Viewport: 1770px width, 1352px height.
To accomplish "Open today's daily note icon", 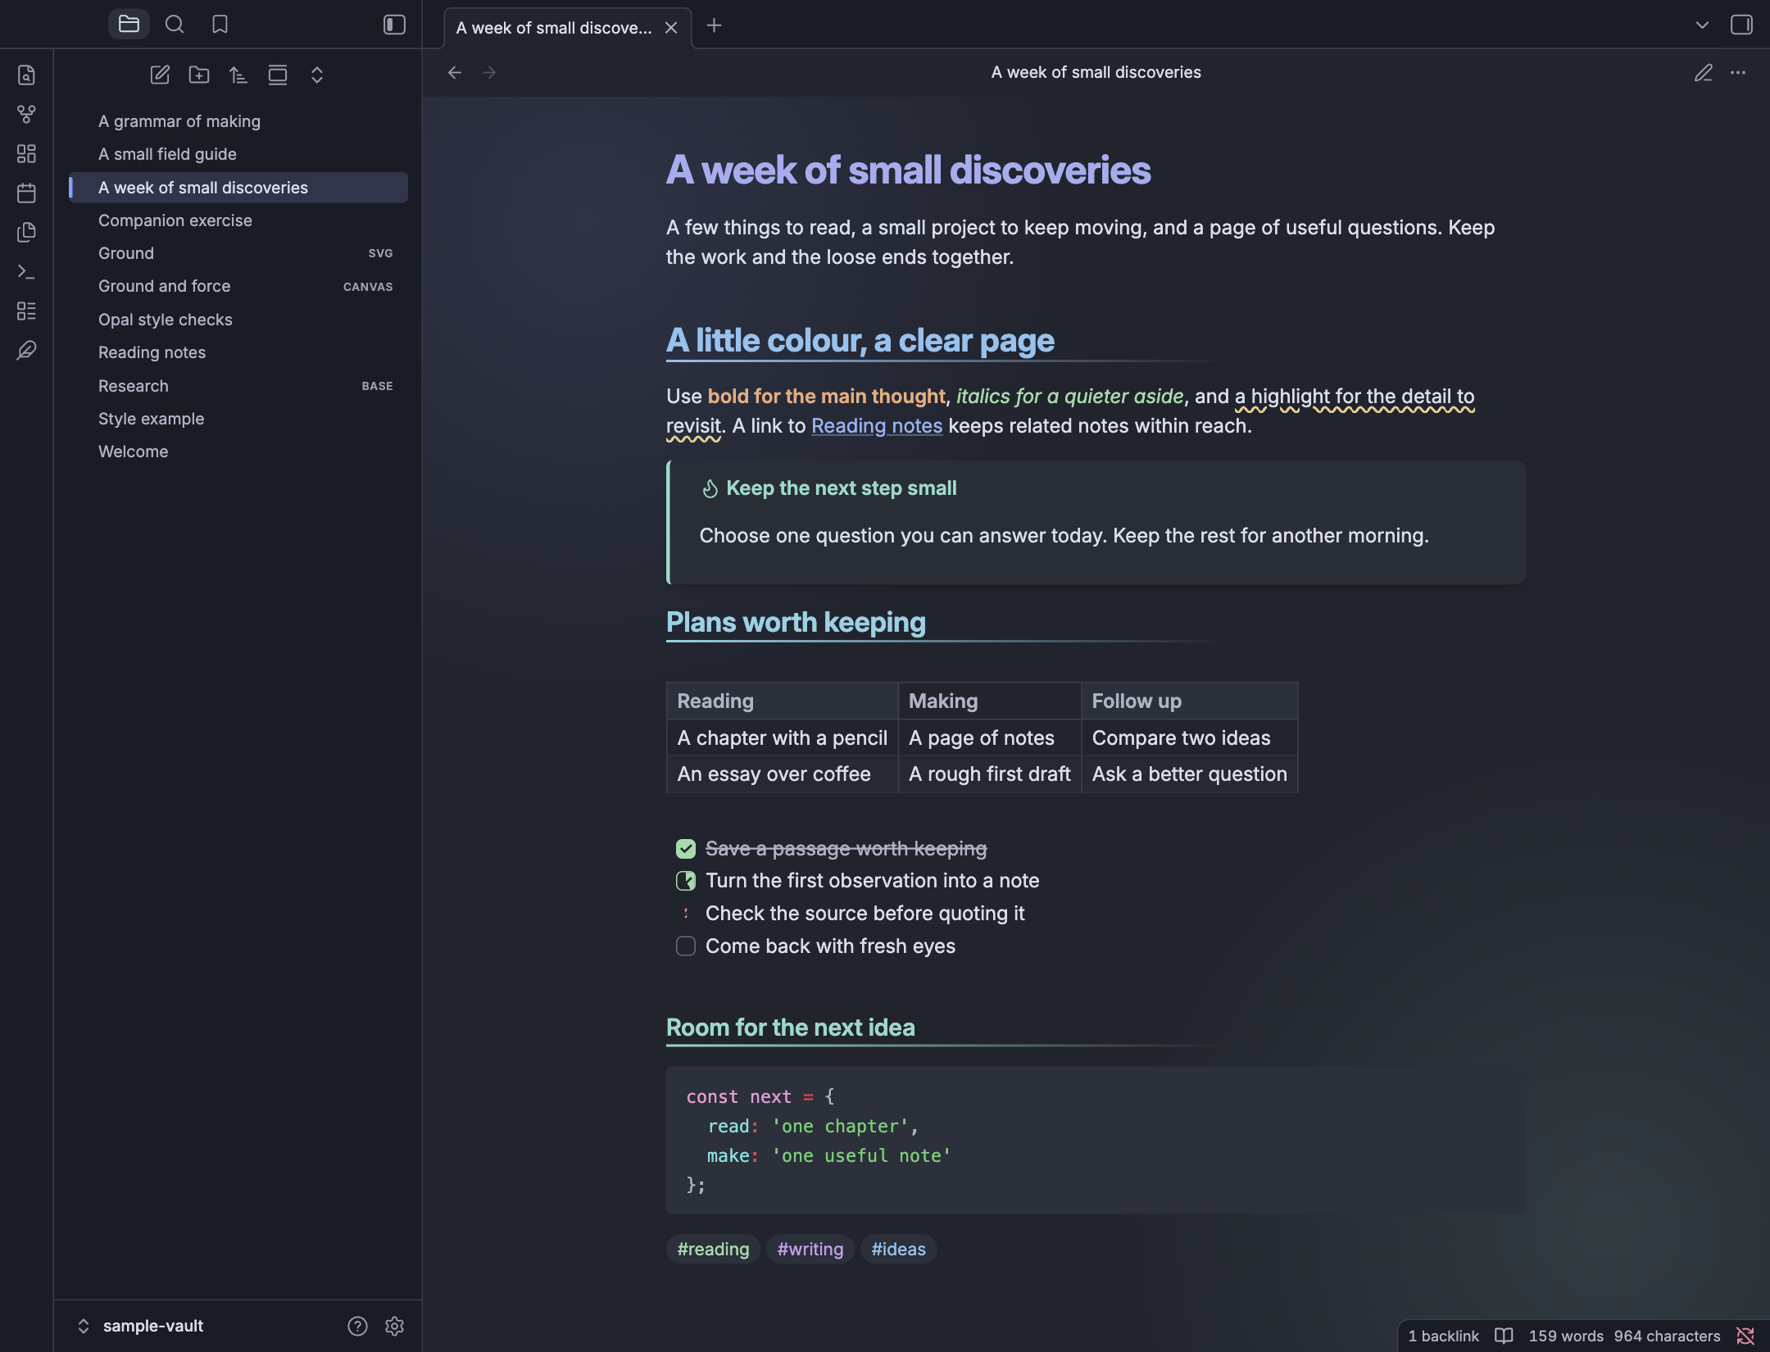I will pyautogui.click(x=26, y=193).
